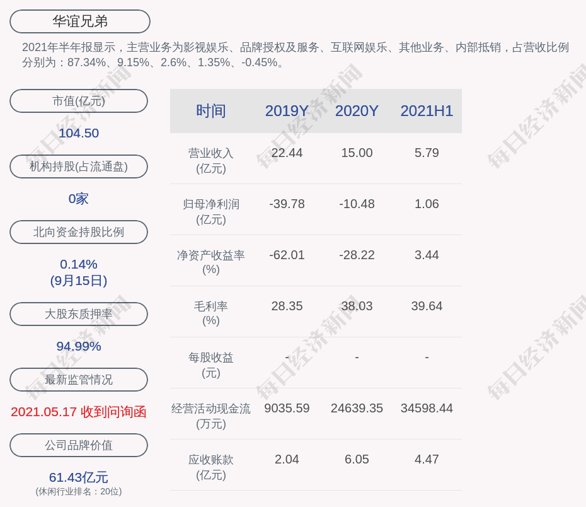Select net profit value -39.78

[287, 204]
